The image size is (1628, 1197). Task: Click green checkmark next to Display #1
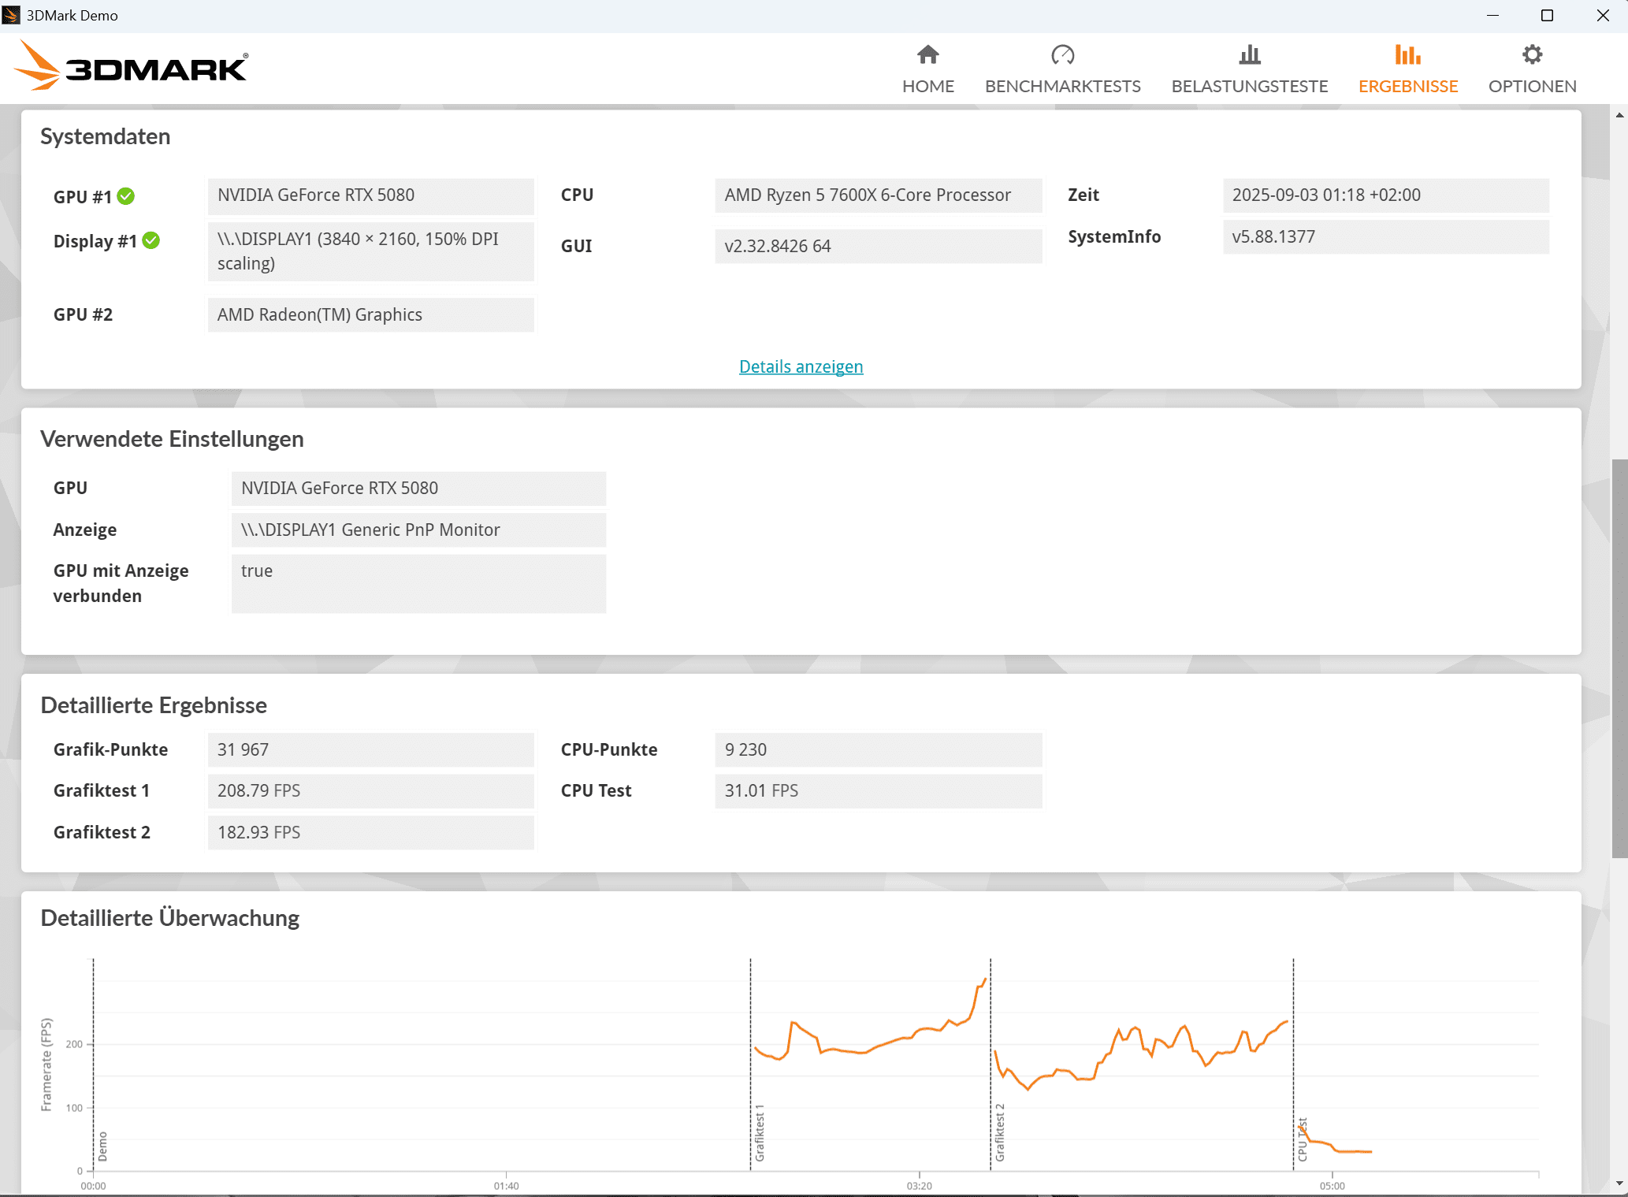151,240
